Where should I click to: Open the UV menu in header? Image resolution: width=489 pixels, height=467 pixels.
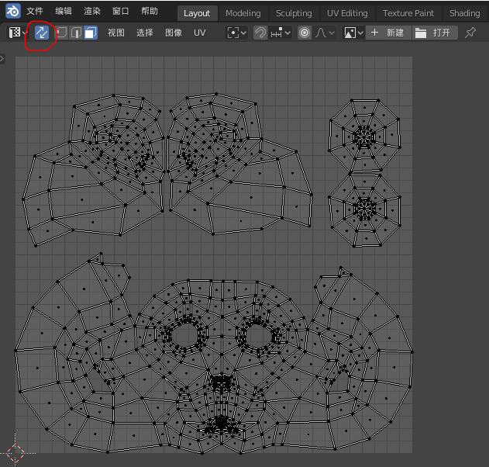click(x=200, y=33)
